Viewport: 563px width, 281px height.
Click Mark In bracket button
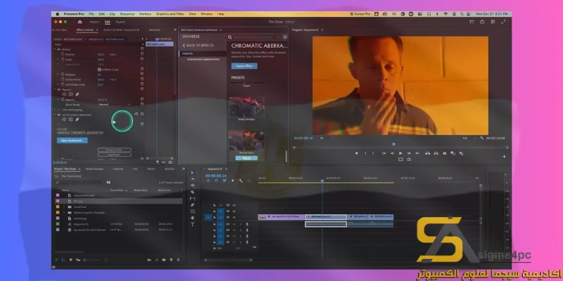click(x=365, y=153)
